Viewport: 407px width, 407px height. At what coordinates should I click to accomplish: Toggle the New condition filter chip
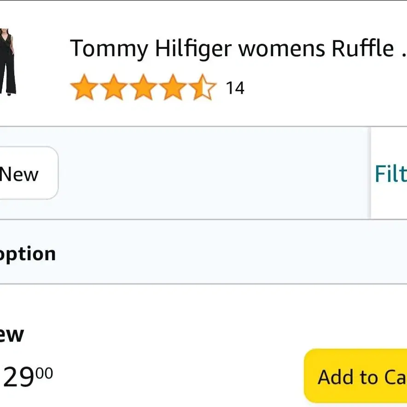coord(29,173)
